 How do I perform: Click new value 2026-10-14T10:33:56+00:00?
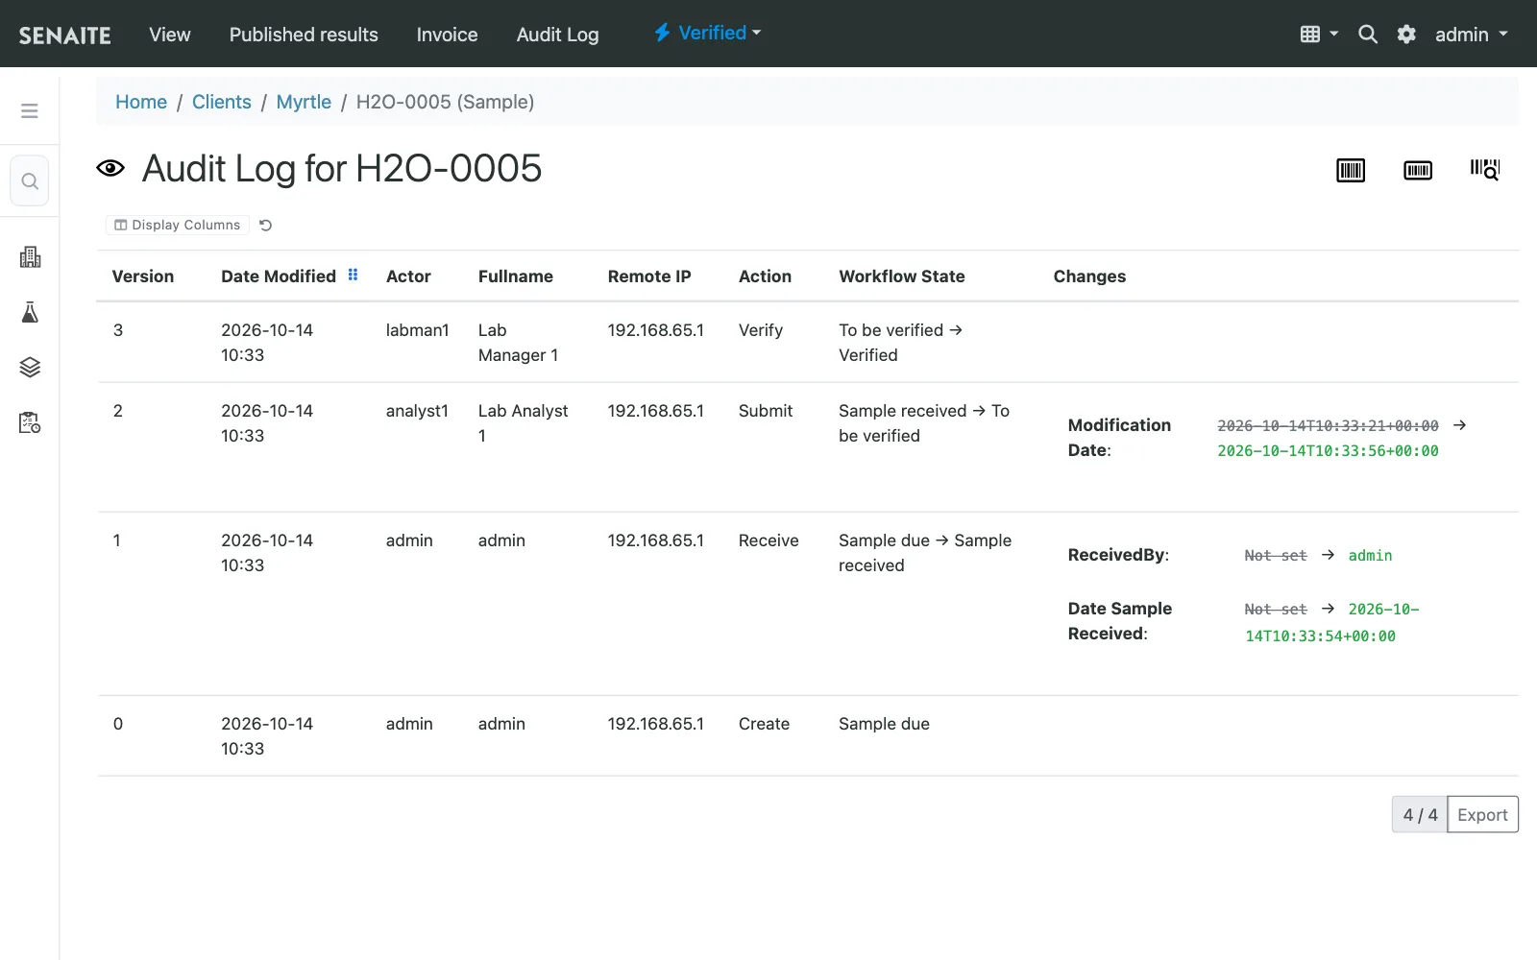point(1328,451)
